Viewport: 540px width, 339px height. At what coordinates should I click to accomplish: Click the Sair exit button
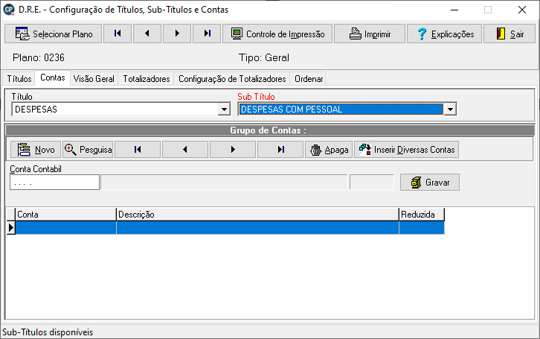510,34
